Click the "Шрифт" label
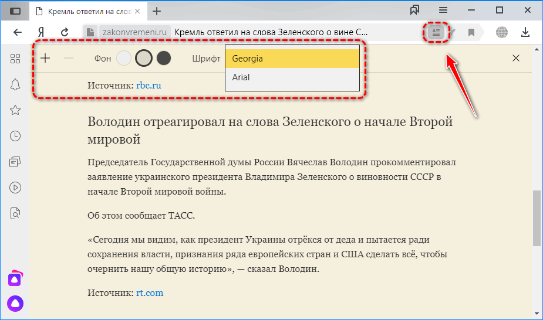 click(207, 59)
